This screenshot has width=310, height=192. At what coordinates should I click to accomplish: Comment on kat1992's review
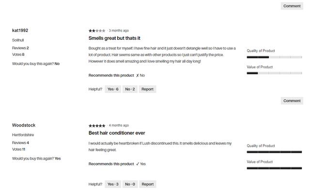click(292, 101)
